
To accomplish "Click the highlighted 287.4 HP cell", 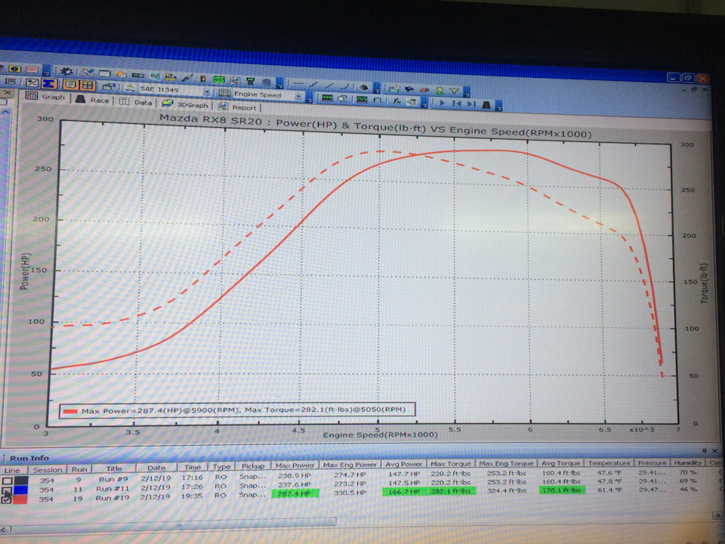I will 295,493.
